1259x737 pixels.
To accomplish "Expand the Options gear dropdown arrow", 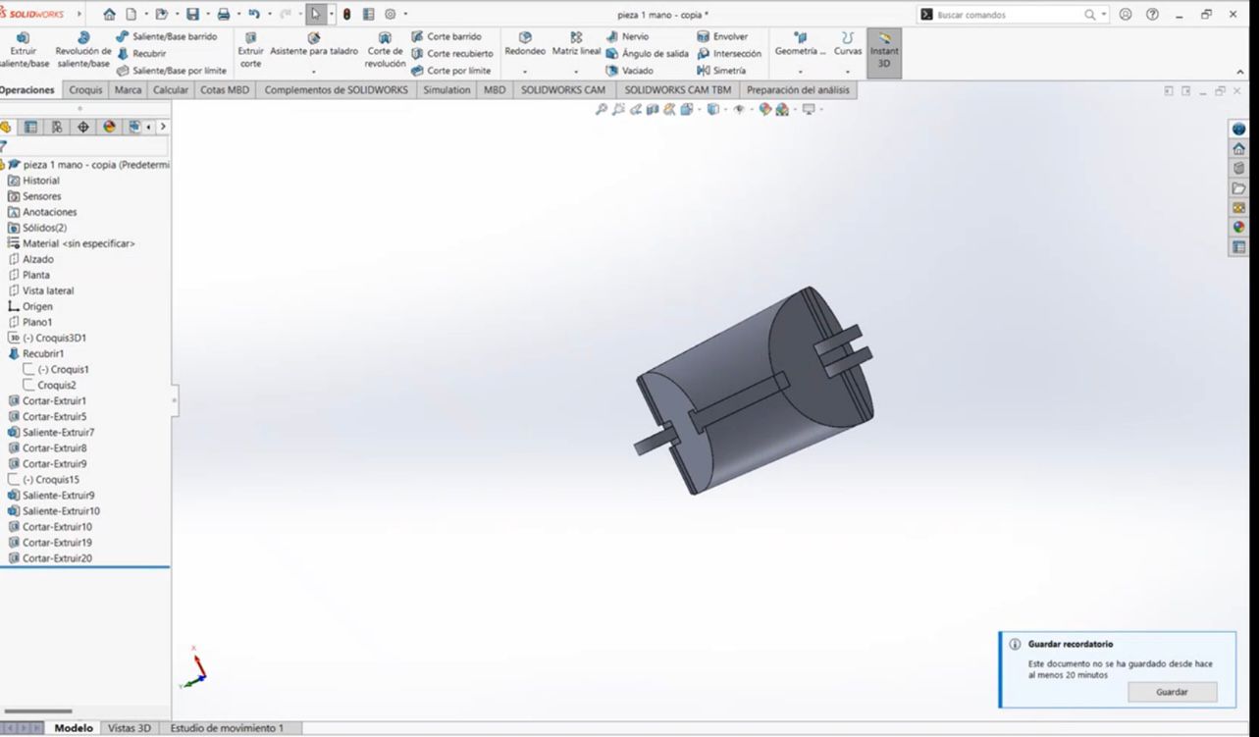I will click(405, 15).
